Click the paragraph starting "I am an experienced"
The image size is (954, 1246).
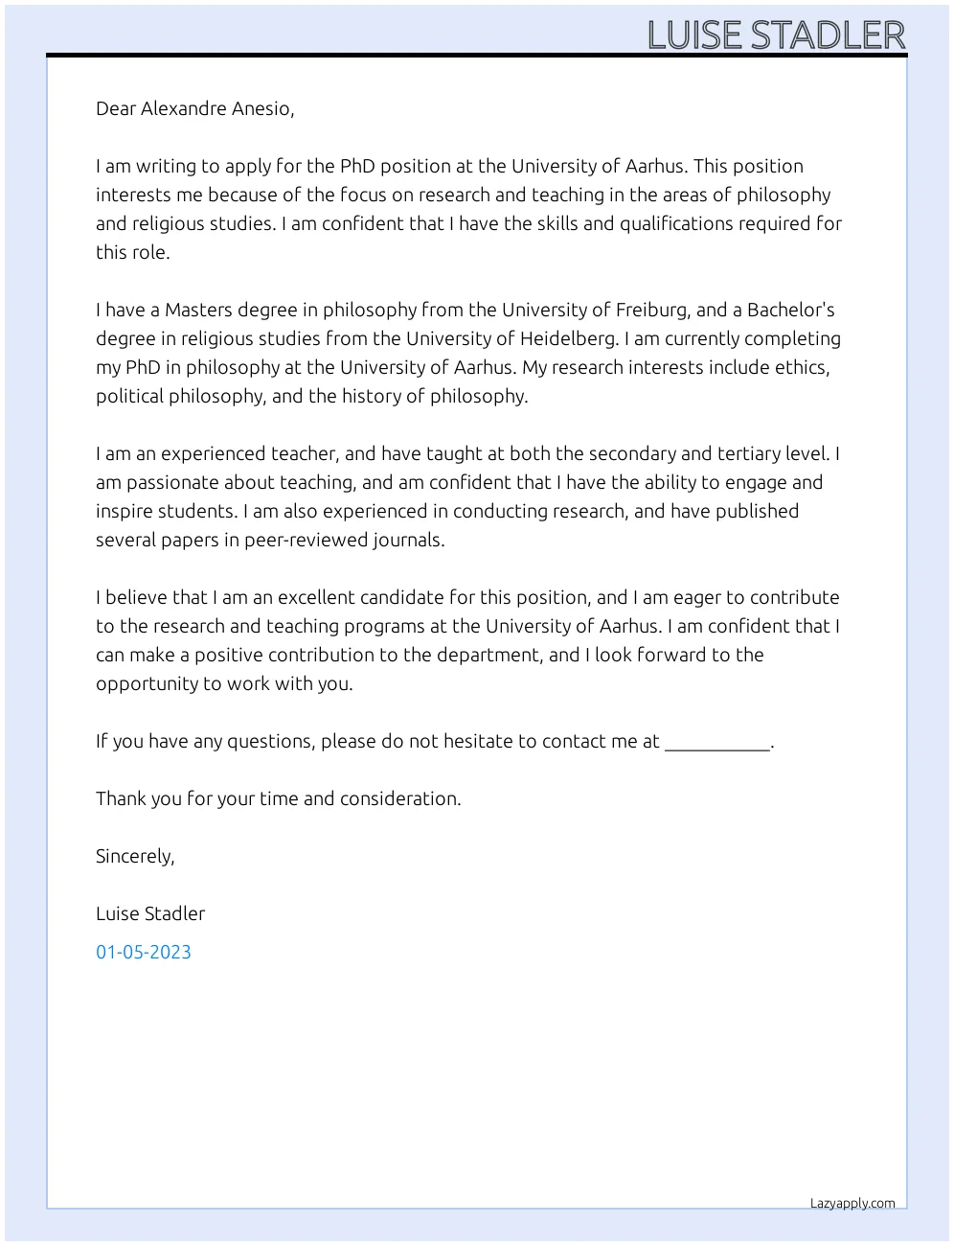[x=468, y=496]
